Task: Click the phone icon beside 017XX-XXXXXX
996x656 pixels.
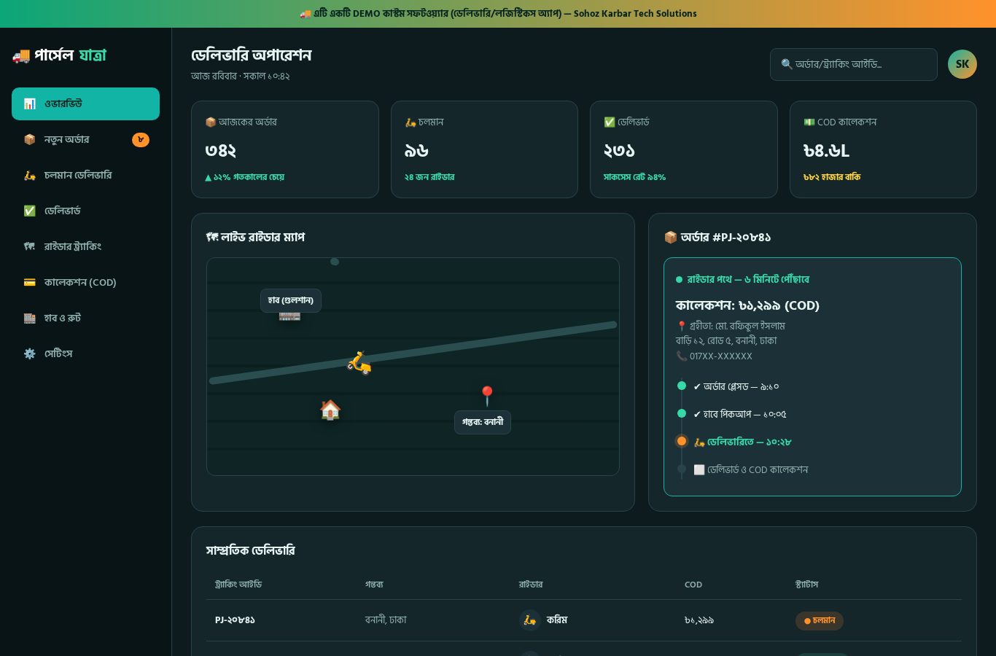Action: (681, 356)
